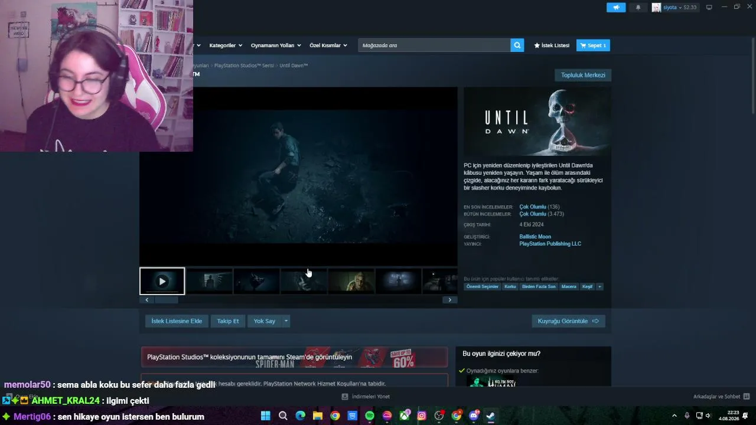The image size is (756, 425).
Task: Open the blue calendar-style taskbar app
Action: (353, 416)
